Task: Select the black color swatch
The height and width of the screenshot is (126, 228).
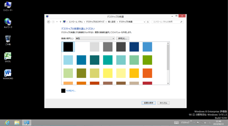Action: 68,47
